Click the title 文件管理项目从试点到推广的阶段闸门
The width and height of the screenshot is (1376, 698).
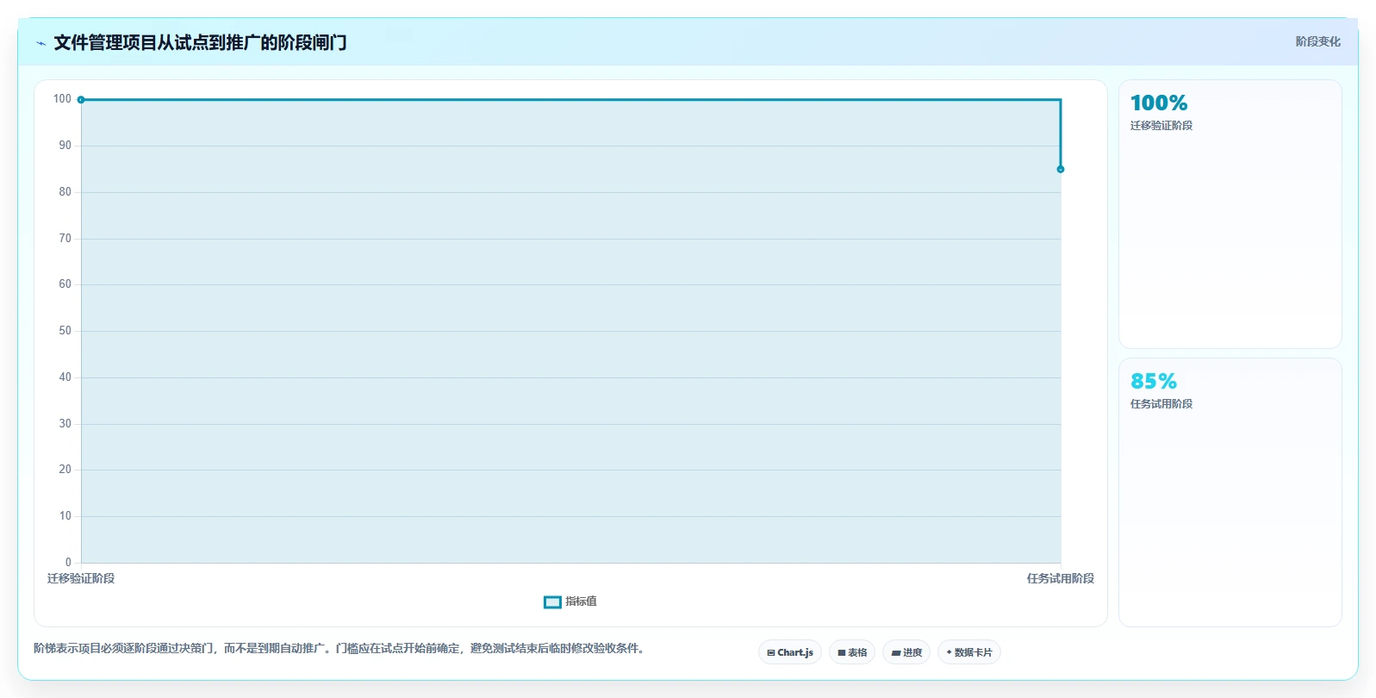point(200,43)
